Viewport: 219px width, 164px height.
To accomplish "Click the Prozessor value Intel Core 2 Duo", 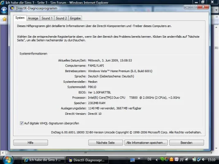I will click(x=134, y=98).
